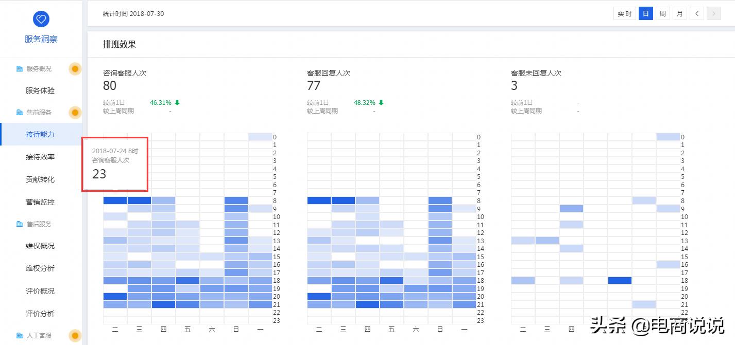735x345 pixels.
Task: Open 服务体验 in the sidebar
Action: [40, 90]
